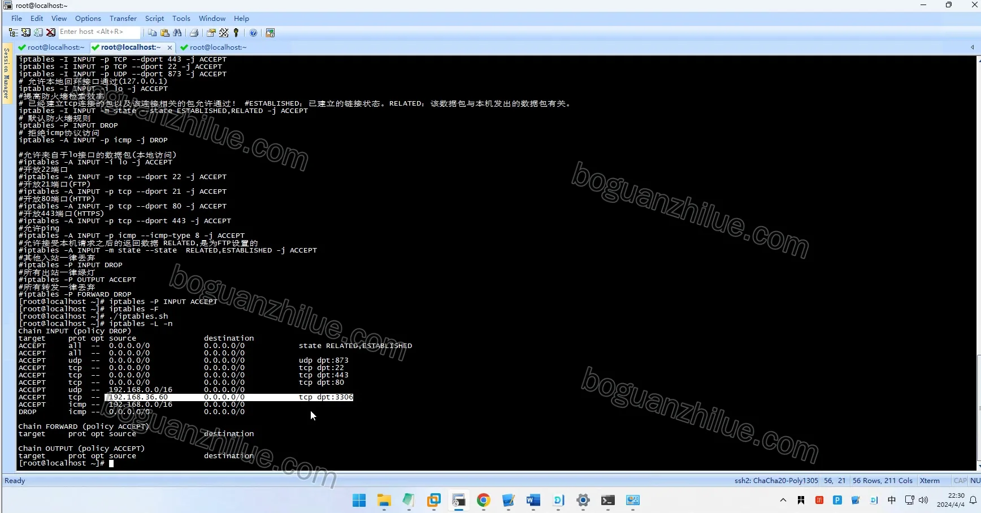Open the Keymap Editor tools icon
This screenshot has width=981, height=513.
coord(224,33)
